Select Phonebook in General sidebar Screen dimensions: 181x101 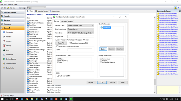click(8, 55)
